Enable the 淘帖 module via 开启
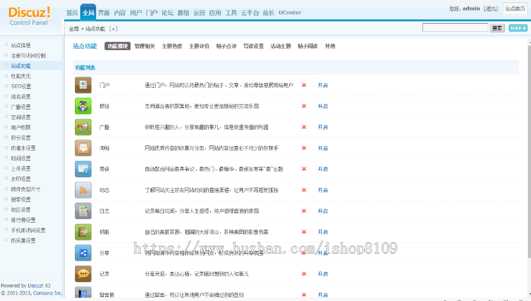The width and height of the screenshot is (531, 301). [323, 148]
